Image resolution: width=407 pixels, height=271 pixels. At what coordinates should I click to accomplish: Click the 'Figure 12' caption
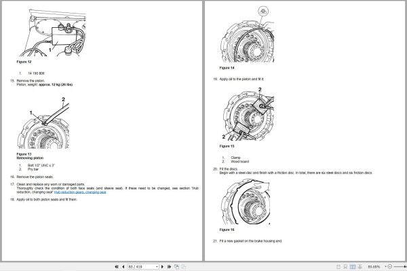click(x=24, y=62)
